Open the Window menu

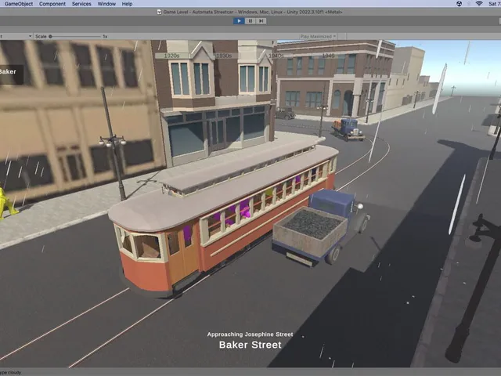(x=106, y=4)
